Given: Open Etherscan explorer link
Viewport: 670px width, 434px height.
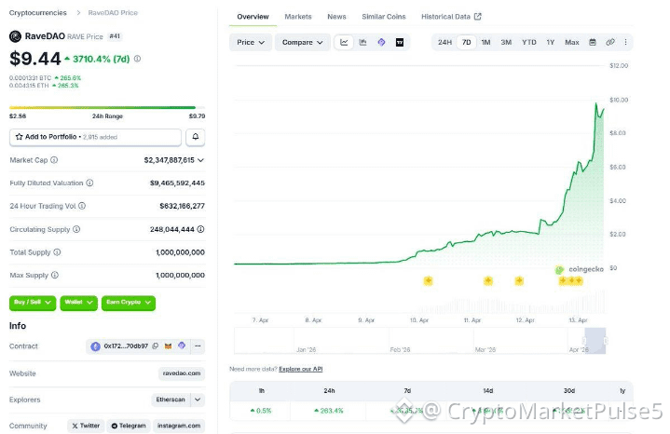Looking at the screenshot, I should [171, 400].
